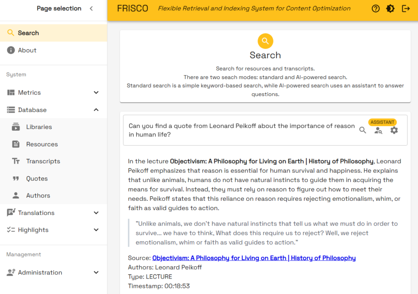Toggle the AI assistant search mode icon

point(378,130)
